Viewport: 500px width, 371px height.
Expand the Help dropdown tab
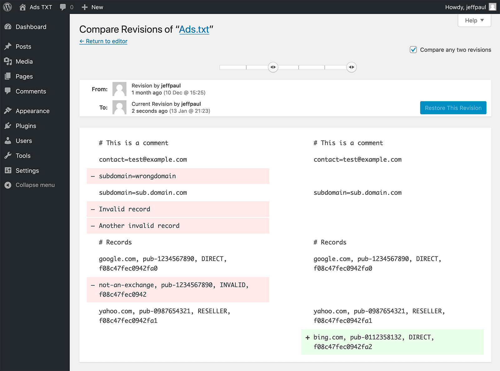point(474,21)
